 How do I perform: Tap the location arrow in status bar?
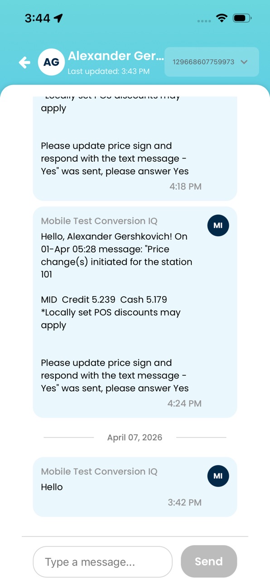pos(58,18)
